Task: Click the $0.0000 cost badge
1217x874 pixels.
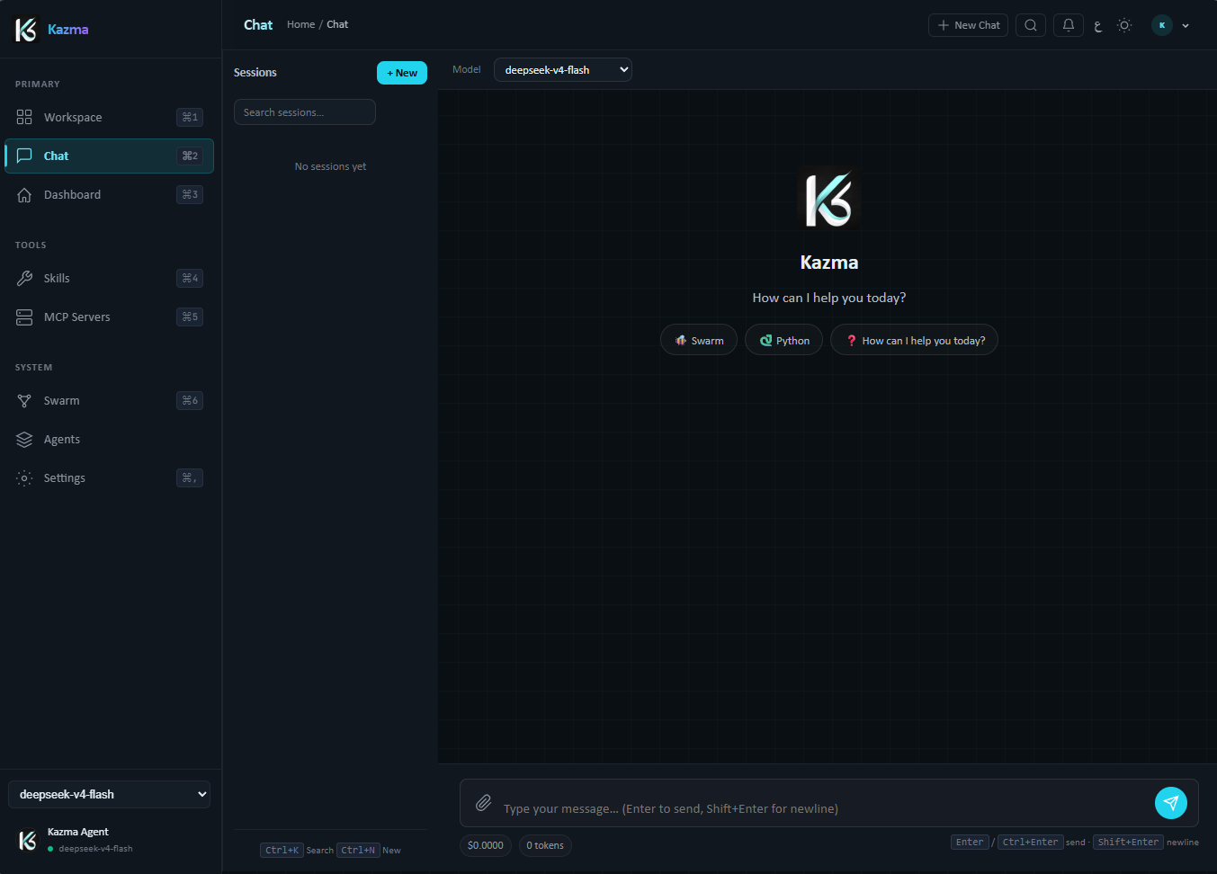Action: pos(486,845)
